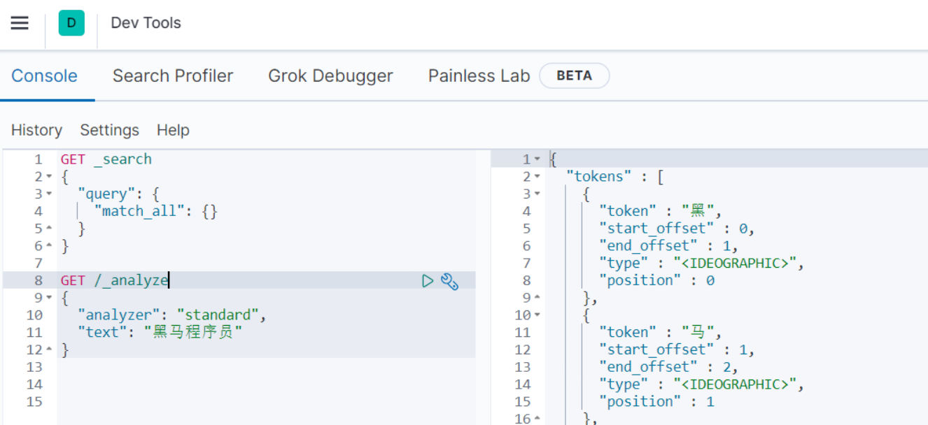Collapse the first token object at line 3

(x=537, y=194)
